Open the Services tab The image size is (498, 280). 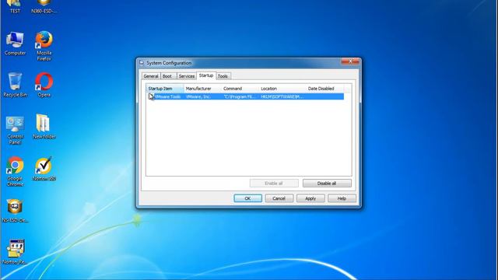(x=187, y=76)
